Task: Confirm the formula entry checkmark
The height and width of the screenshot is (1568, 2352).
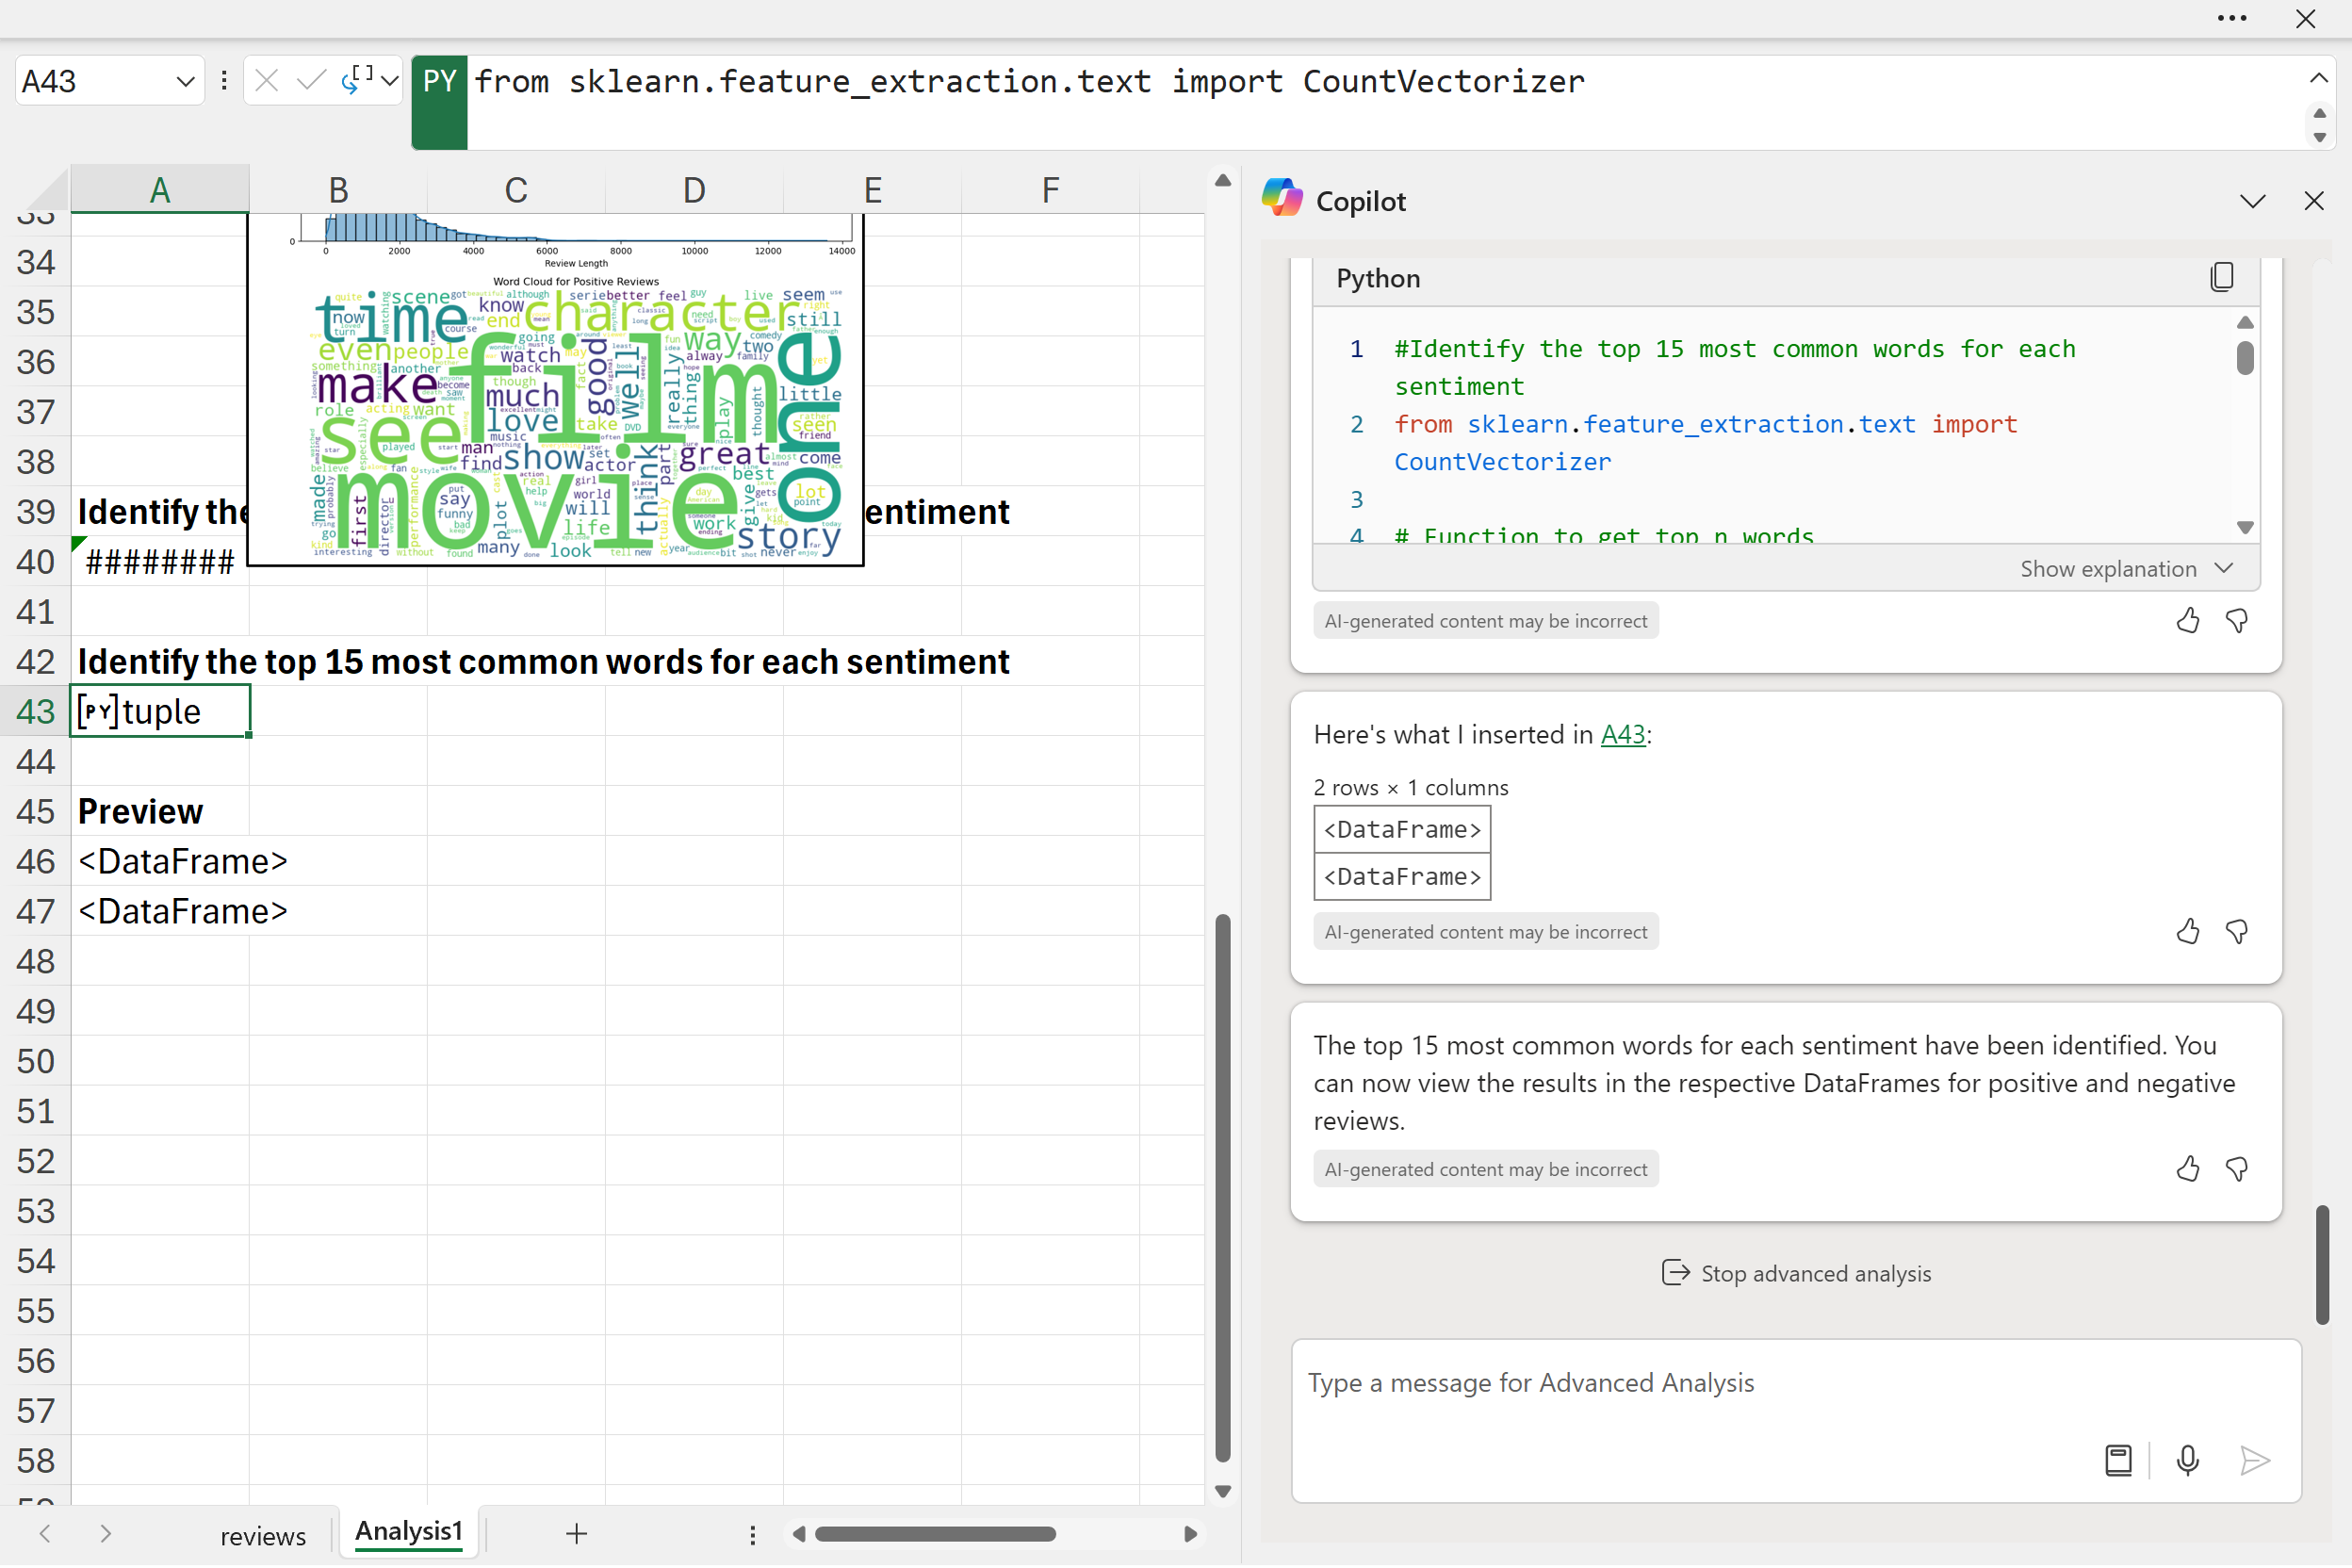Action: point(311,81)
